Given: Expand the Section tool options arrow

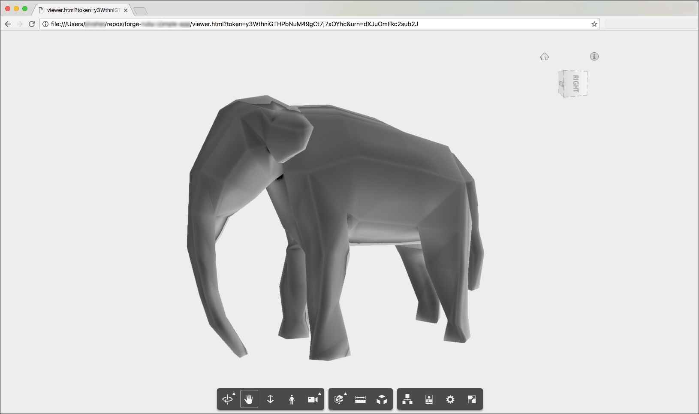Looking at the screenshot, I should tap(345, 393).
